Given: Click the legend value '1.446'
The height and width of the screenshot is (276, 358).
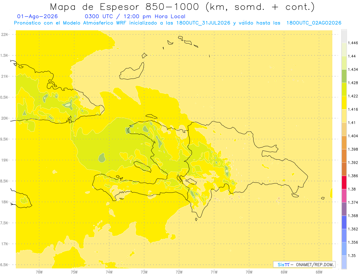Looking at the screenshot, I should (x=353, y=43).
